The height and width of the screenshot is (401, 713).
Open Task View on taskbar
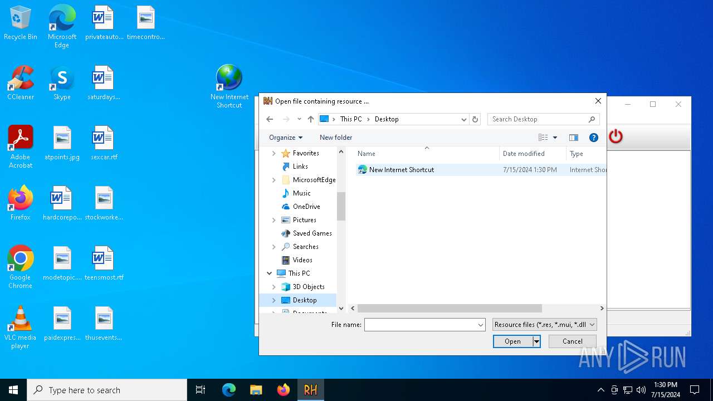[x=201, y=390]
